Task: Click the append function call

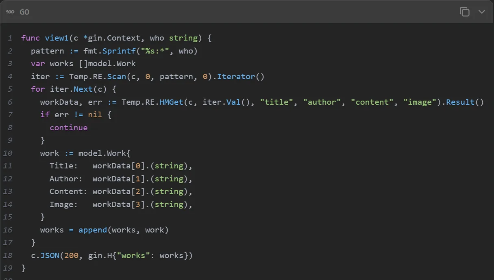Action: click(x=93, y=230)
